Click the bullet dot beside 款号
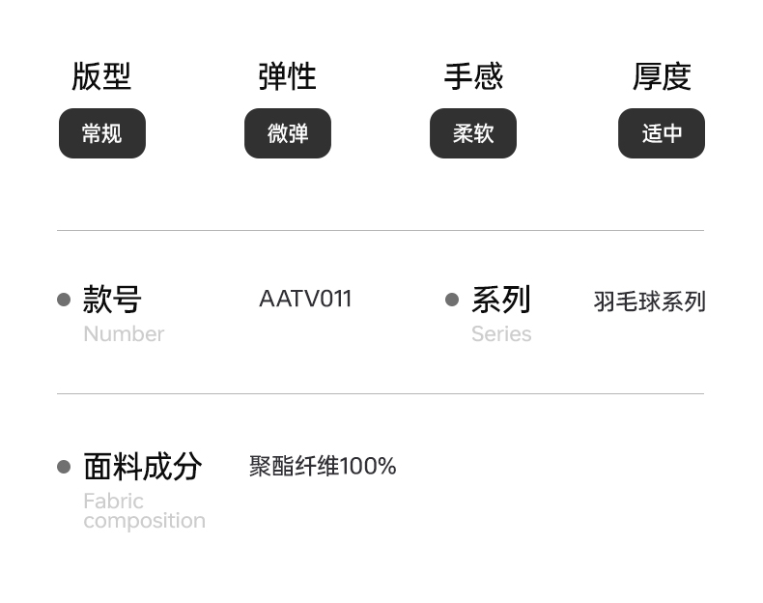The width and height of the screenshot is (763, 603). click(64, 300)
